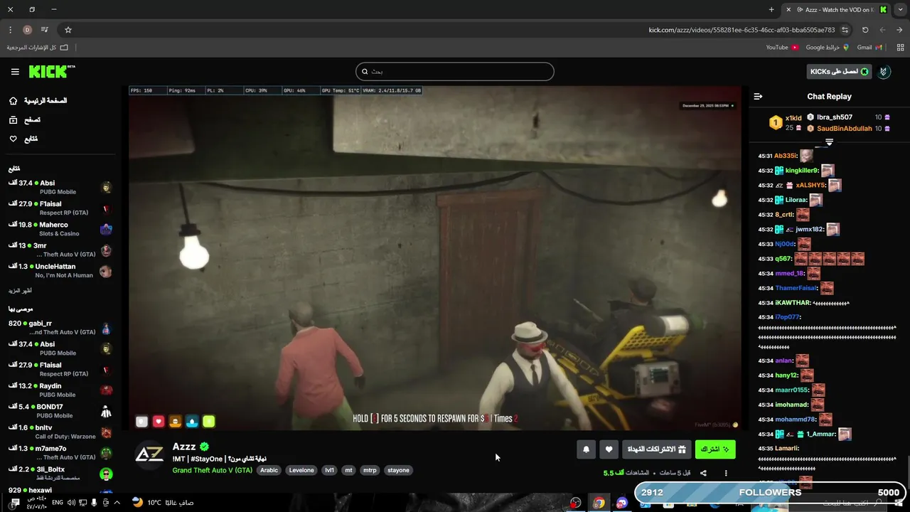
Task: Open bnltv Warzone channel
Action: pyautogui.click(x=60, y=432)
